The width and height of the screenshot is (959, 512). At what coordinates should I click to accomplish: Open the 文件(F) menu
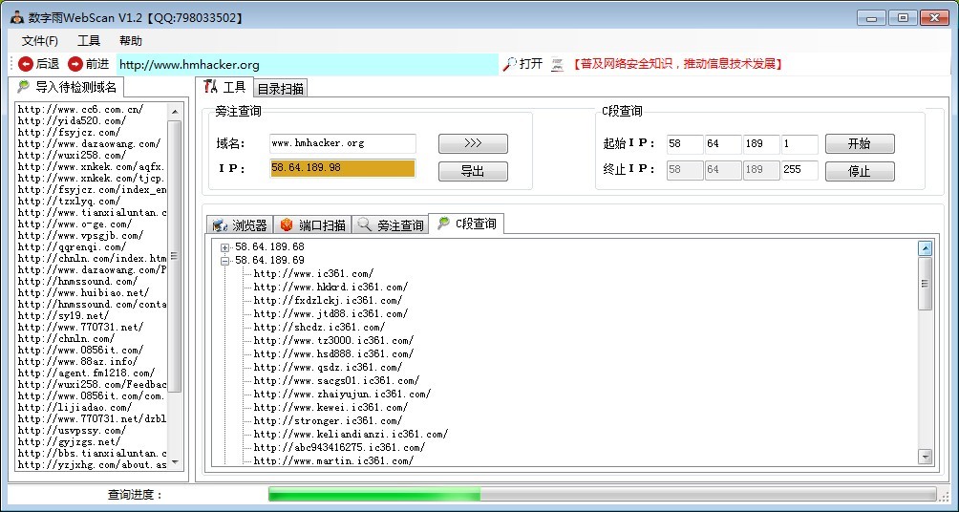[40, 41]
